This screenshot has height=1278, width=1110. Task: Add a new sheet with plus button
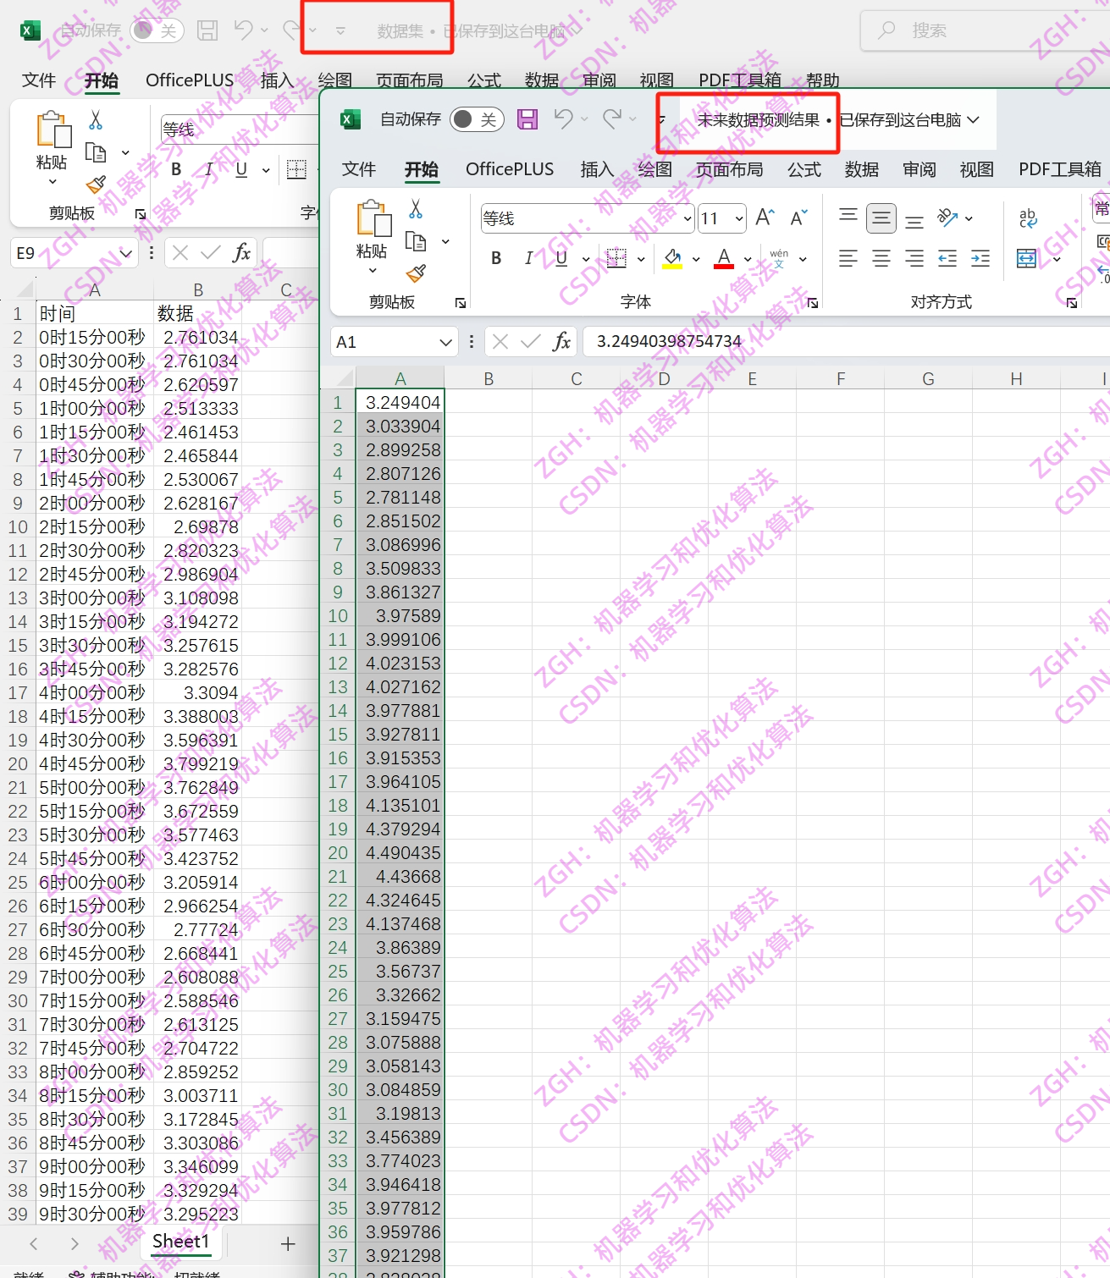[288, 1243]
